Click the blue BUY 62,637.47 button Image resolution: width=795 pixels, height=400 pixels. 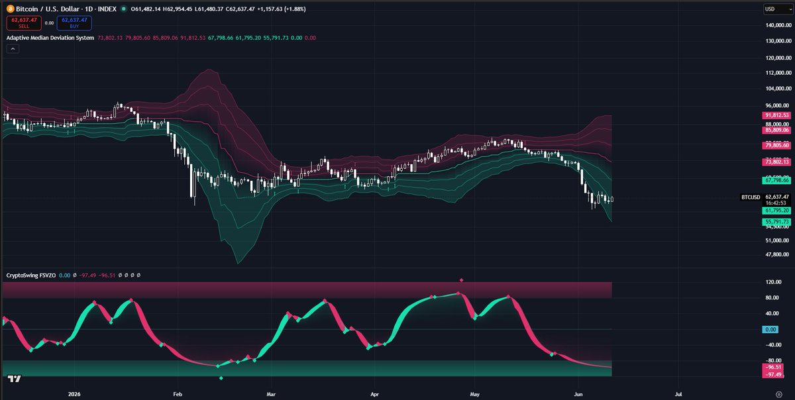pyautogui.click(x=74, y=23)
